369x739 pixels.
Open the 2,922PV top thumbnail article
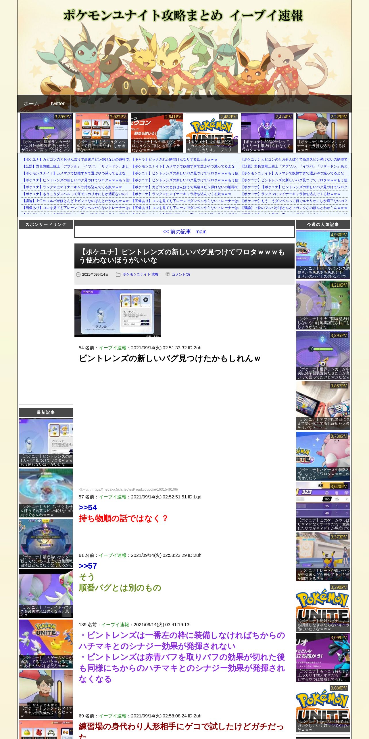102,133
